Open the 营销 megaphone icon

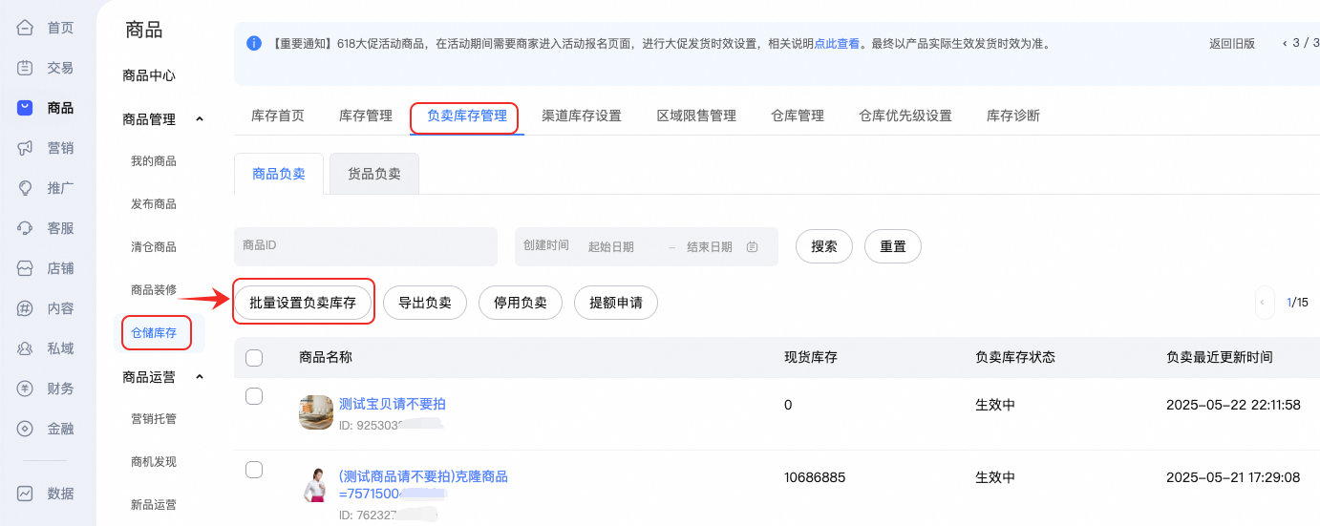(25, 148)
